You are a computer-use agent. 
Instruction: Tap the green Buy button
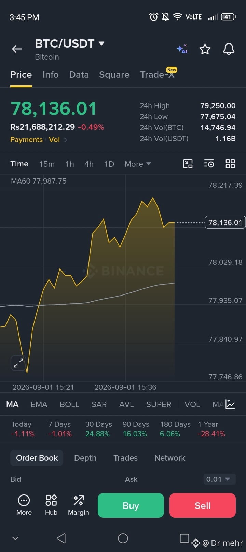coord(131,505)
